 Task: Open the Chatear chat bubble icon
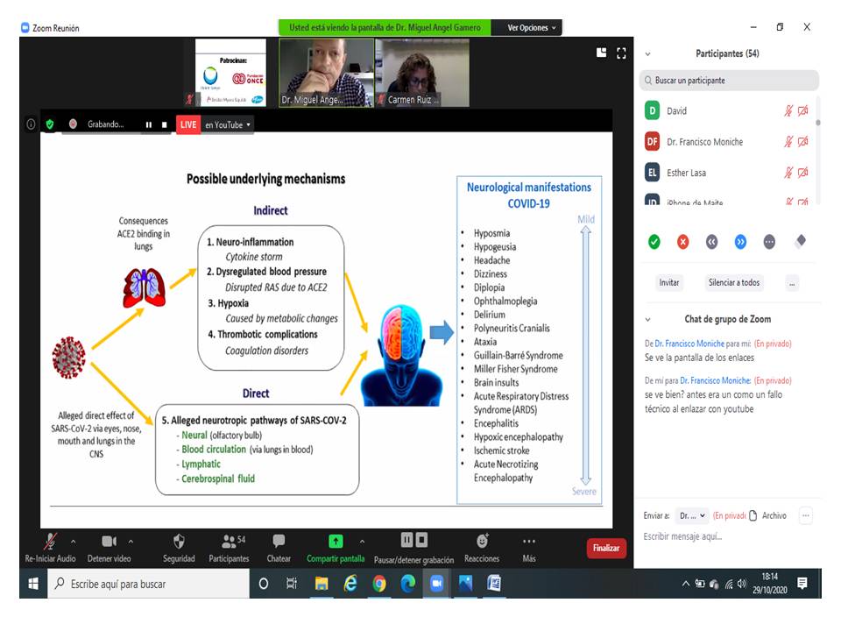point(279,542)
